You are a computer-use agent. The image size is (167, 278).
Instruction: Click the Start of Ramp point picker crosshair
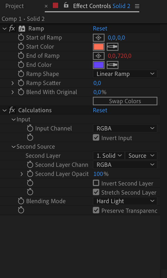coord(99,38)
